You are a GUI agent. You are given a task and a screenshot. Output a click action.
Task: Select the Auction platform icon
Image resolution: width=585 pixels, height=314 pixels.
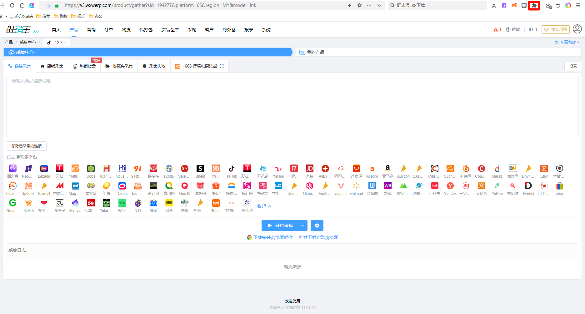[x=403, y=169]
